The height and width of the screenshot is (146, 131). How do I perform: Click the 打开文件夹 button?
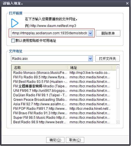[107, 59]
